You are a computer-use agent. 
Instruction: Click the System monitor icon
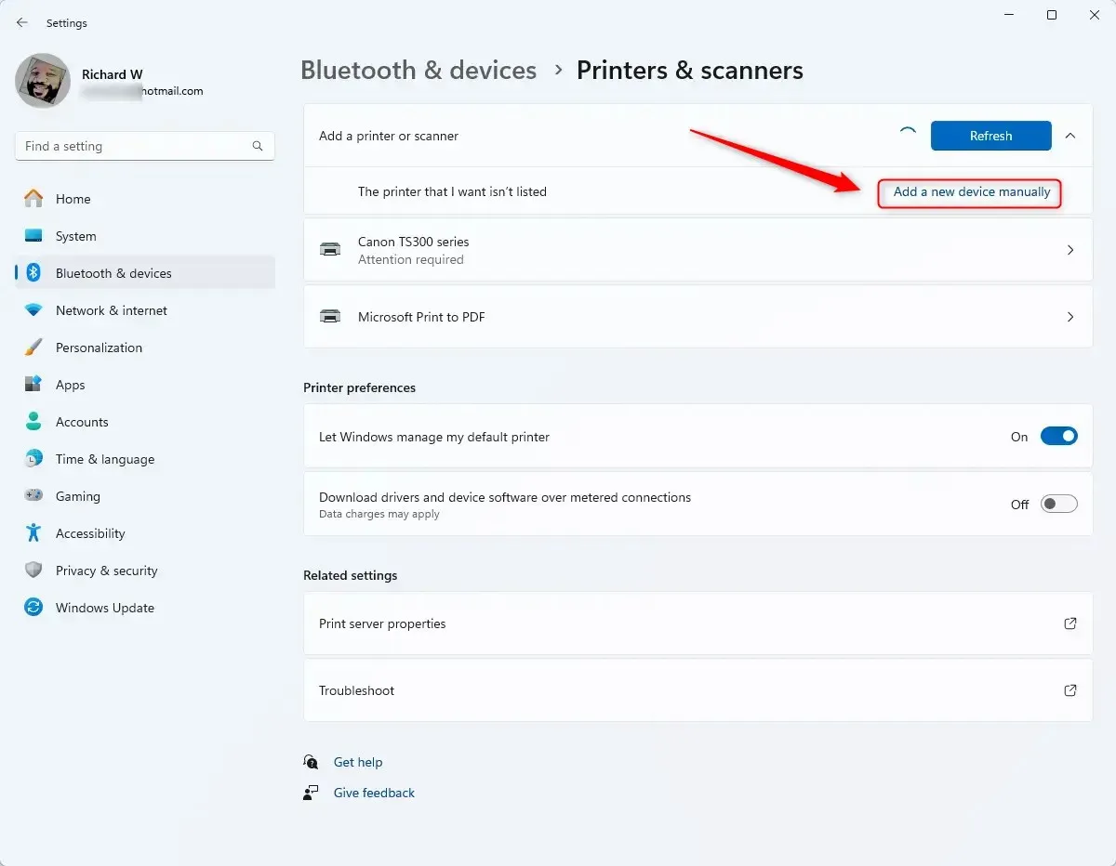pos(33,236)
